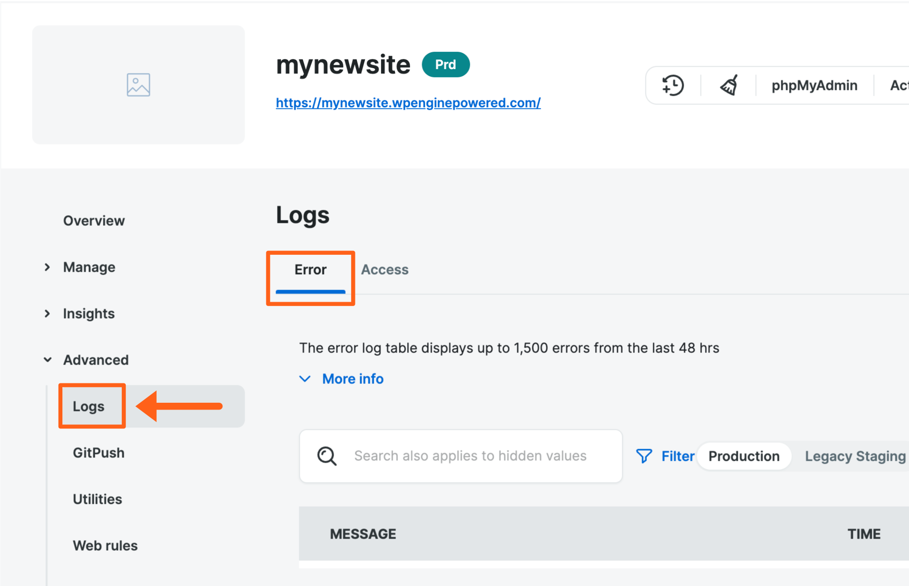Click the MESSAGE column header
The image size is (909, 586).
(x=363, y=533)
